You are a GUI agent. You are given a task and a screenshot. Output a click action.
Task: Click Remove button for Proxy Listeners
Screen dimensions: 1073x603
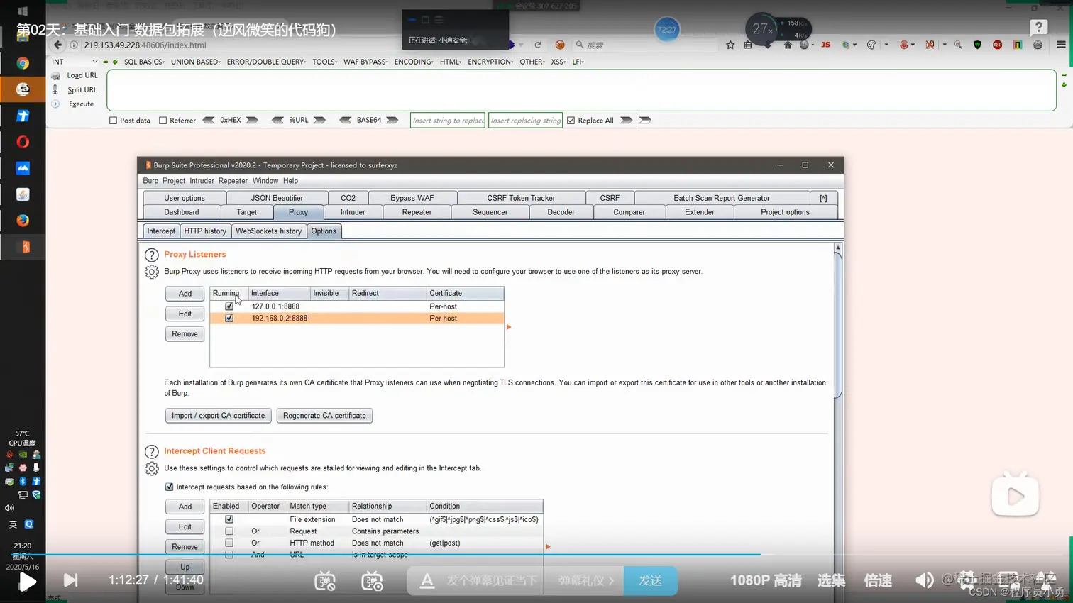185,334
